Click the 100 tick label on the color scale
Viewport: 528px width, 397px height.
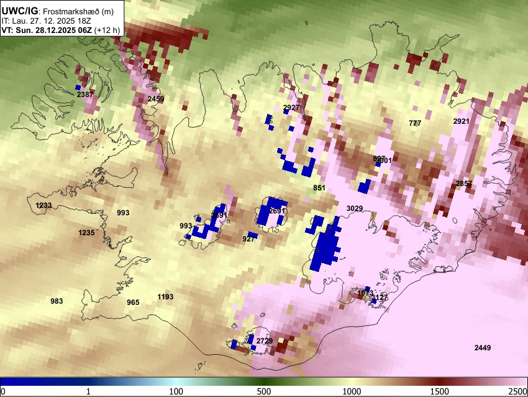click(176, 391)
